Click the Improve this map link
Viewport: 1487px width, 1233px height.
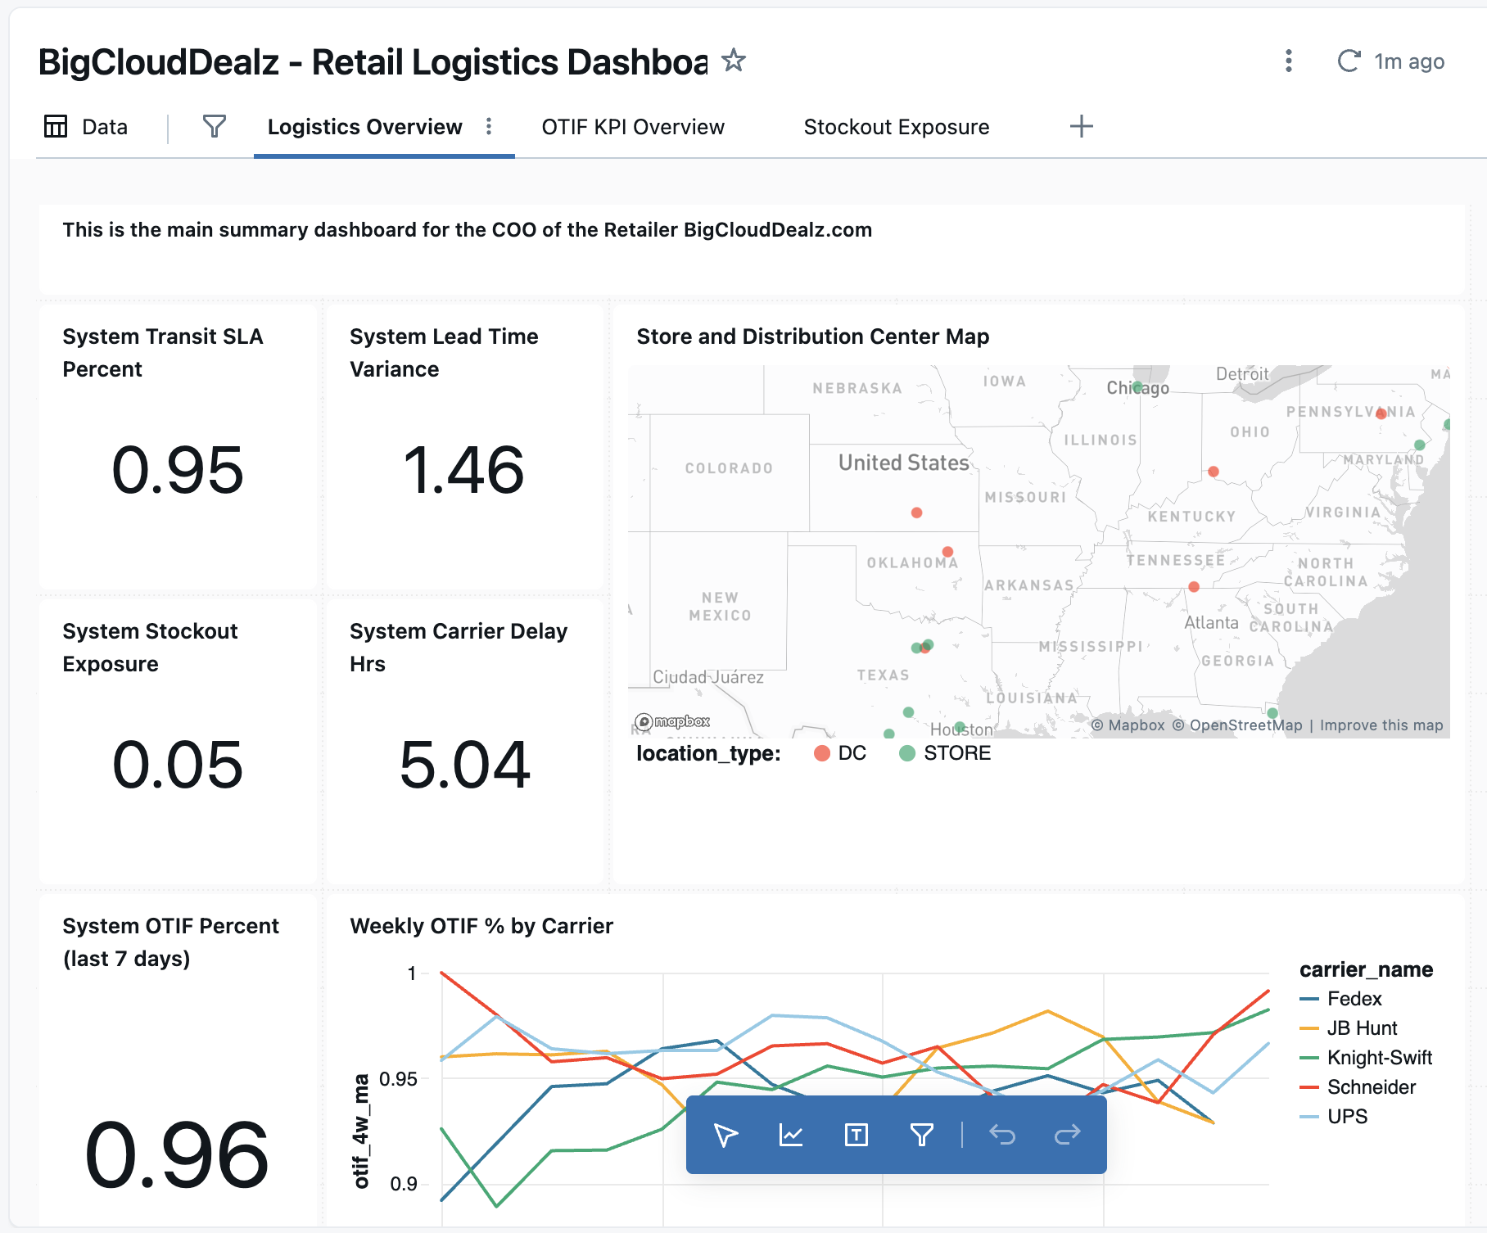pos(1381,725)
